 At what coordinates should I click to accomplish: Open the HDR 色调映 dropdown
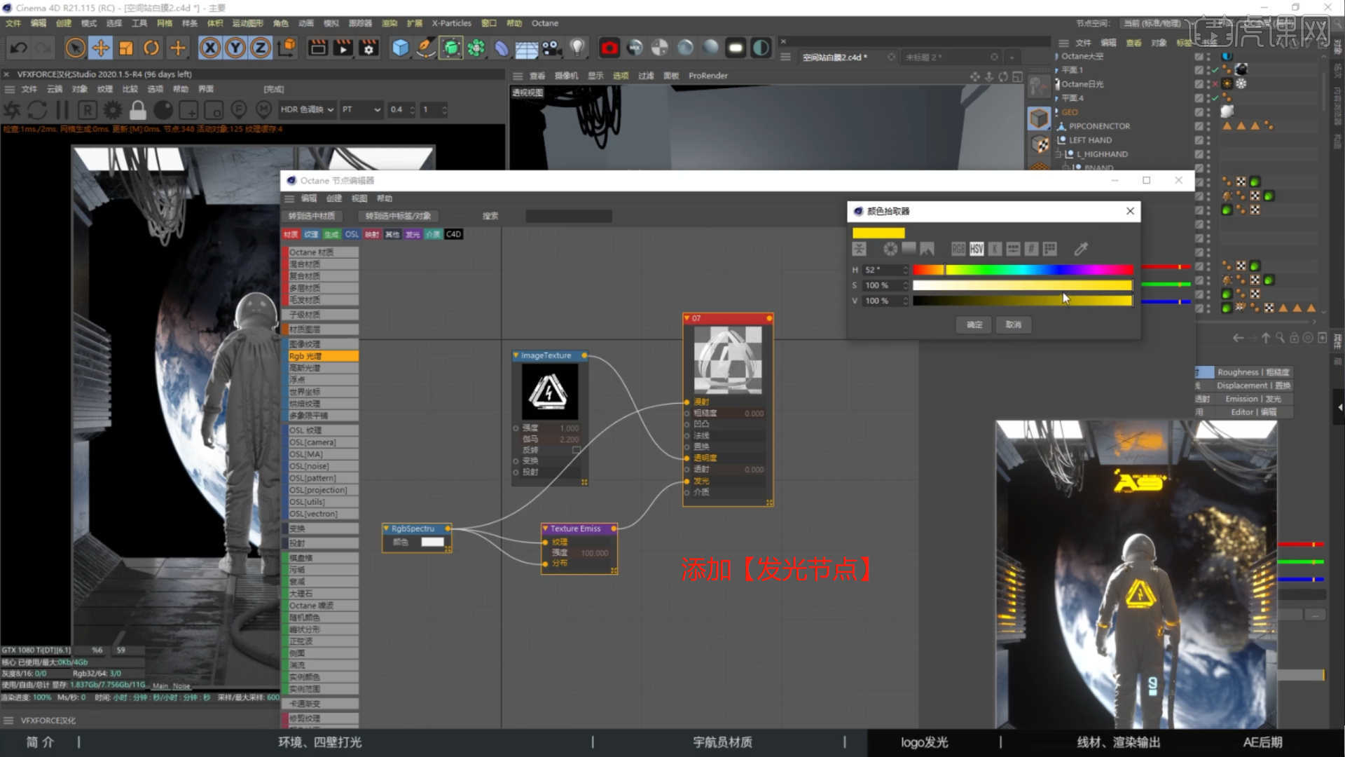pyautogui.click(x=307, y=109)
